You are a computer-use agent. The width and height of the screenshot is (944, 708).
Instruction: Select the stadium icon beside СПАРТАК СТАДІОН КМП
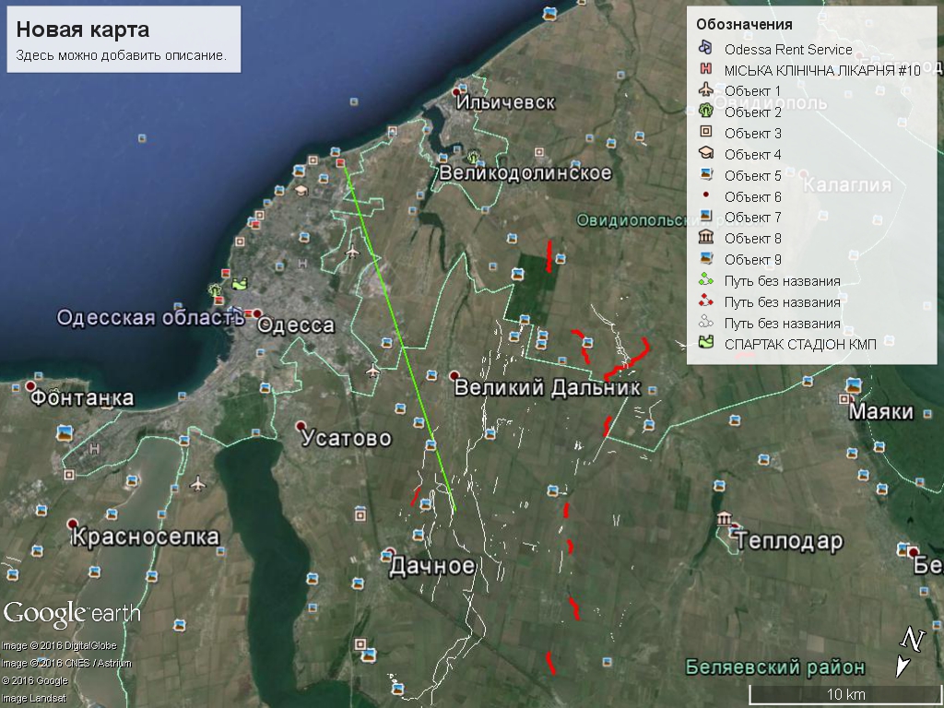705,343
